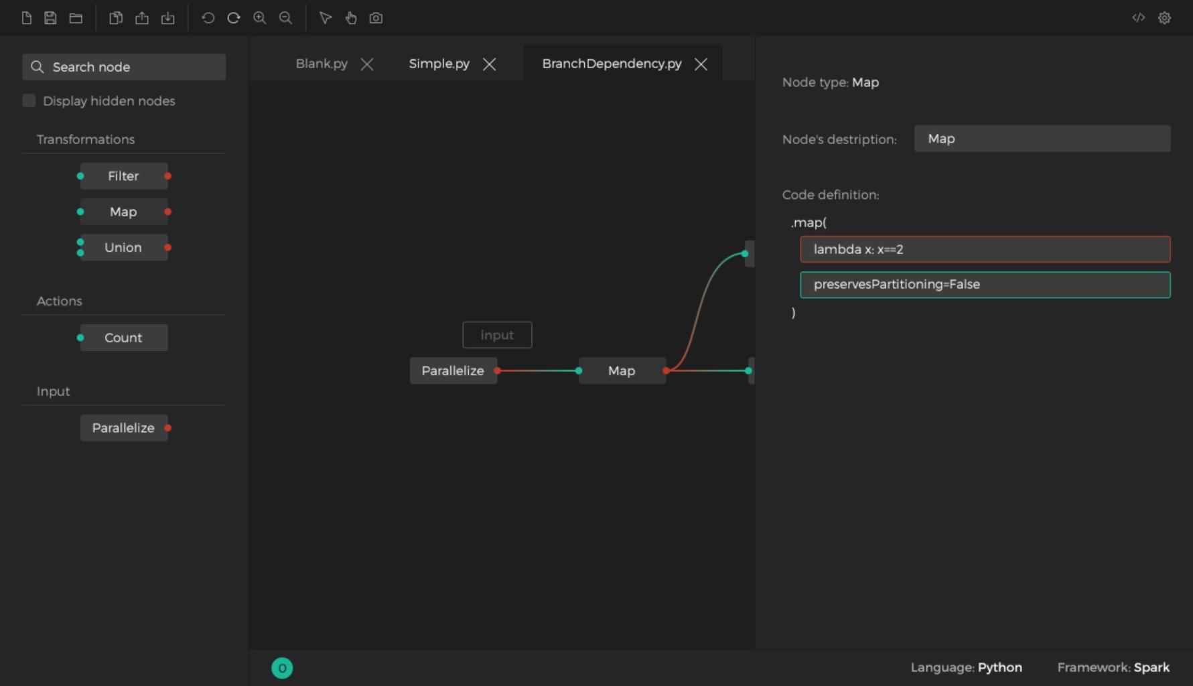This screenshot has height=686, width=1193.
Task: Close the BranchDependency.py tab
Action: click(701, 64)
